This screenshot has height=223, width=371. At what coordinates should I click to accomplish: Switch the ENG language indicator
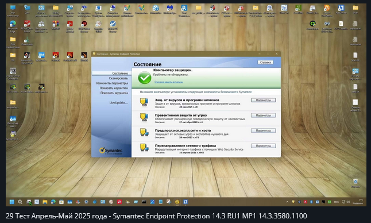tap(336, 202)
